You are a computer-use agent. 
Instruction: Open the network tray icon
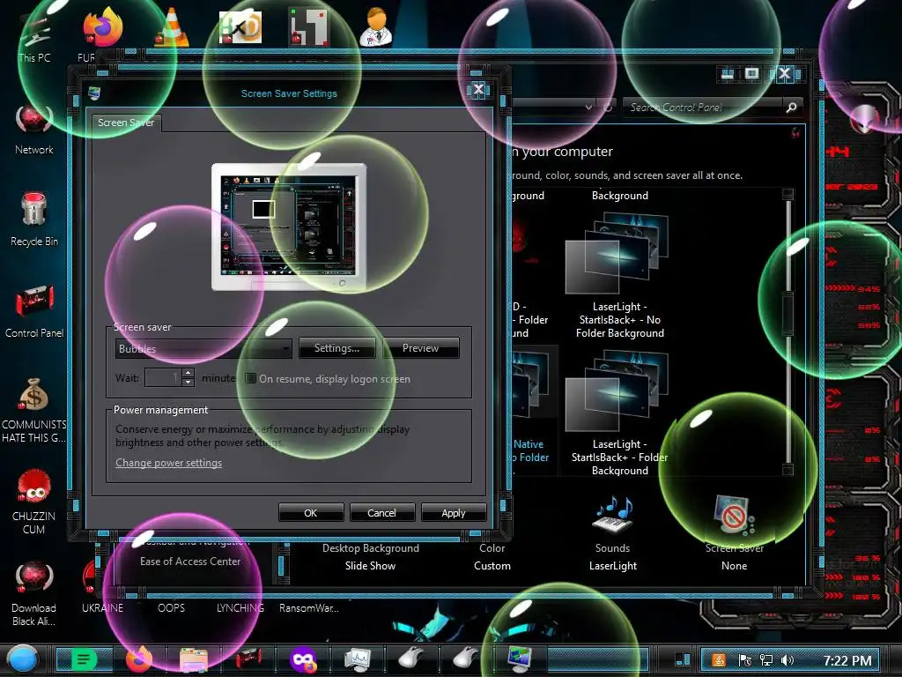point(766,660)
